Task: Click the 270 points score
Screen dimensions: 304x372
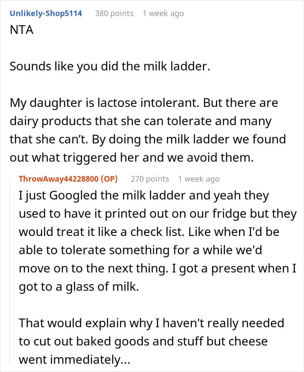Action: tap(150, 179)
